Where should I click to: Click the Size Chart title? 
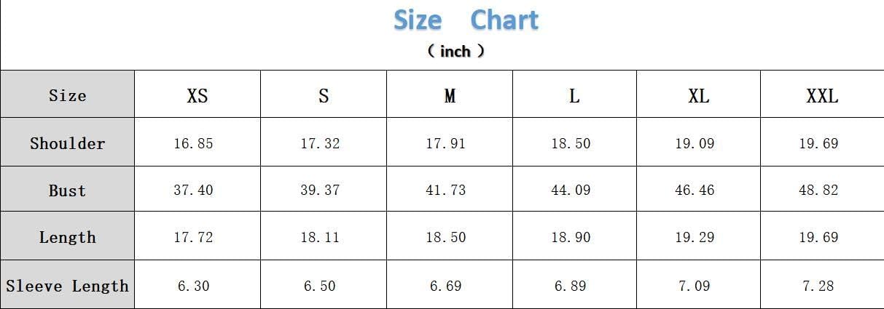pos(466,20)
